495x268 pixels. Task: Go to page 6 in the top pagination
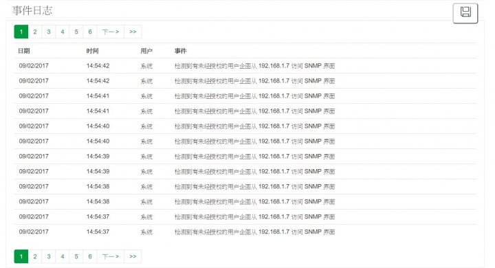point(90,32)
